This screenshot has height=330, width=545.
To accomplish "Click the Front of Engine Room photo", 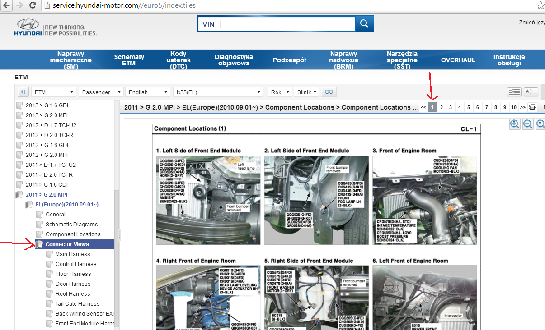I will tap(424, 200).
